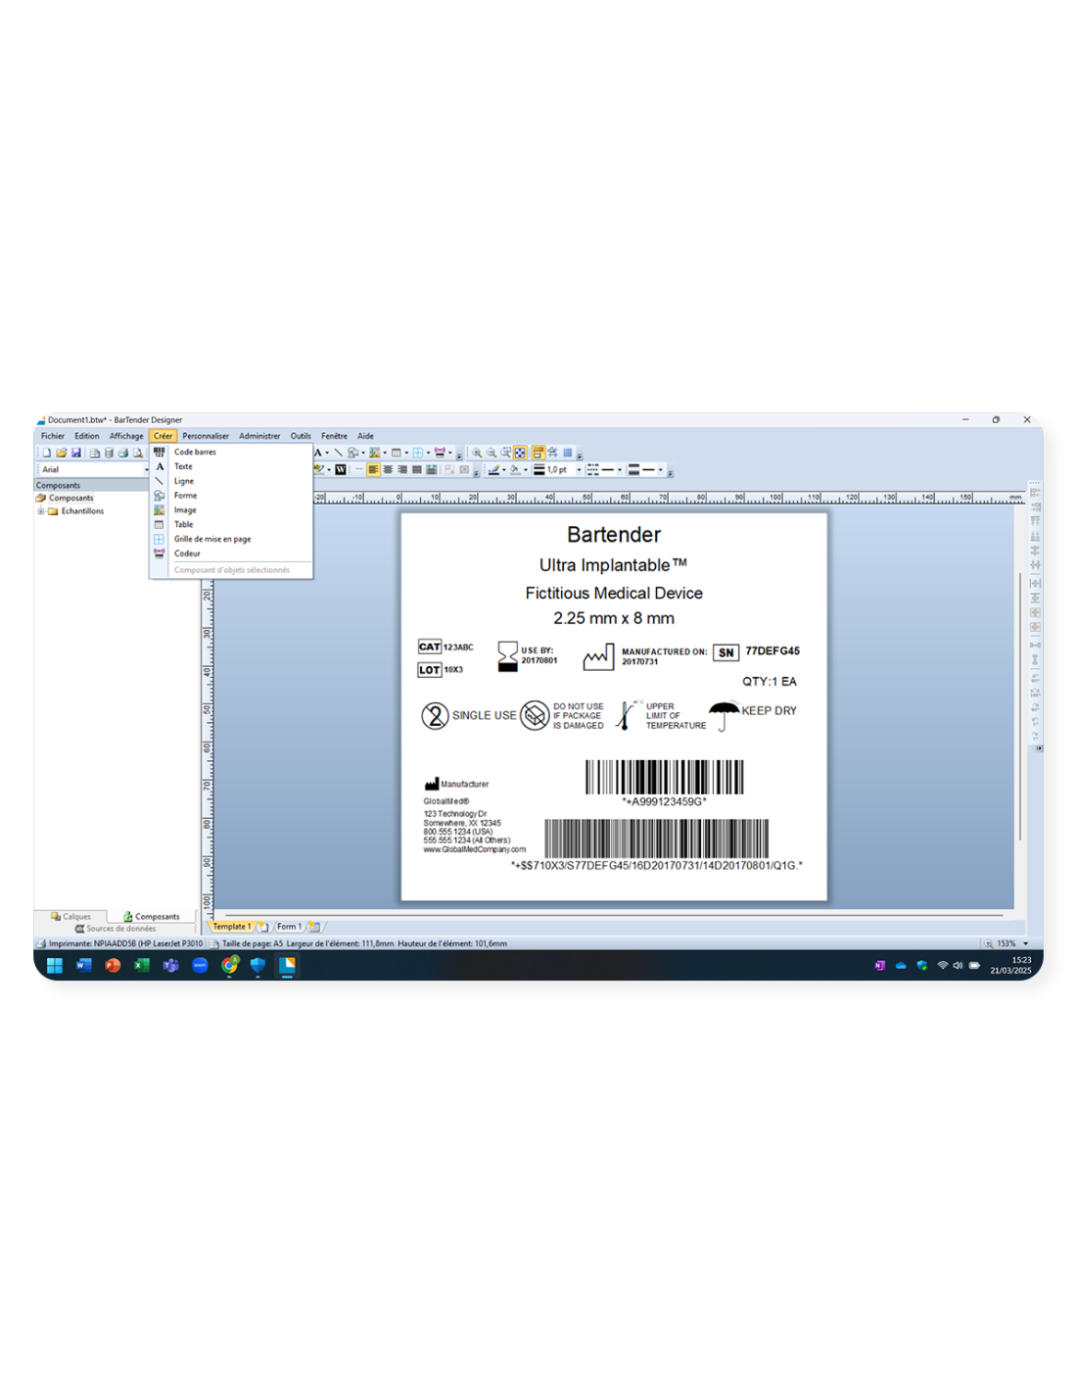This screenshot has width=1077, height=1393.
Task: Toggle center text alignment button
Action: click(x=388, y=470)
